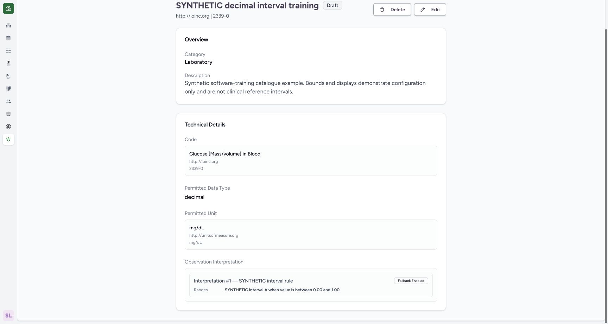
Task: Click the '2339-0' code in Code card
Action: 196,169
